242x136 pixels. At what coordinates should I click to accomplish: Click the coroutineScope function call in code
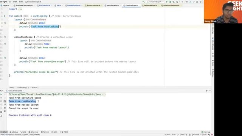(x=23, y=37)
